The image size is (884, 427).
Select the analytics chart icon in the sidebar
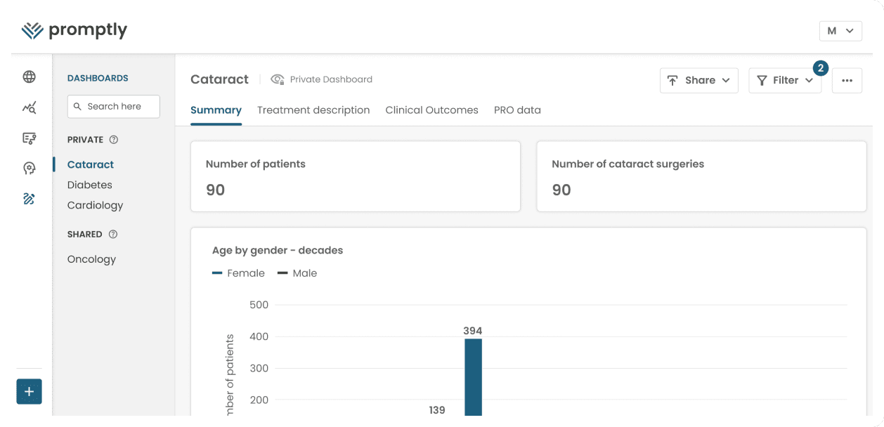[x=29, y=107]
